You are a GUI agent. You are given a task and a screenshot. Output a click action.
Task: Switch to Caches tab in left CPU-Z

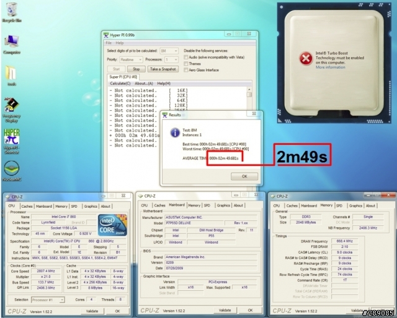[x=27, y=207]
